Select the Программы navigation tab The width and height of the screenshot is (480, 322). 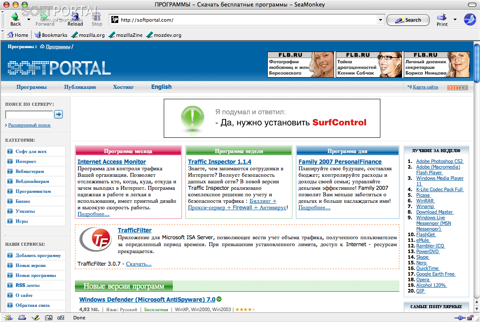coord(32,87)
